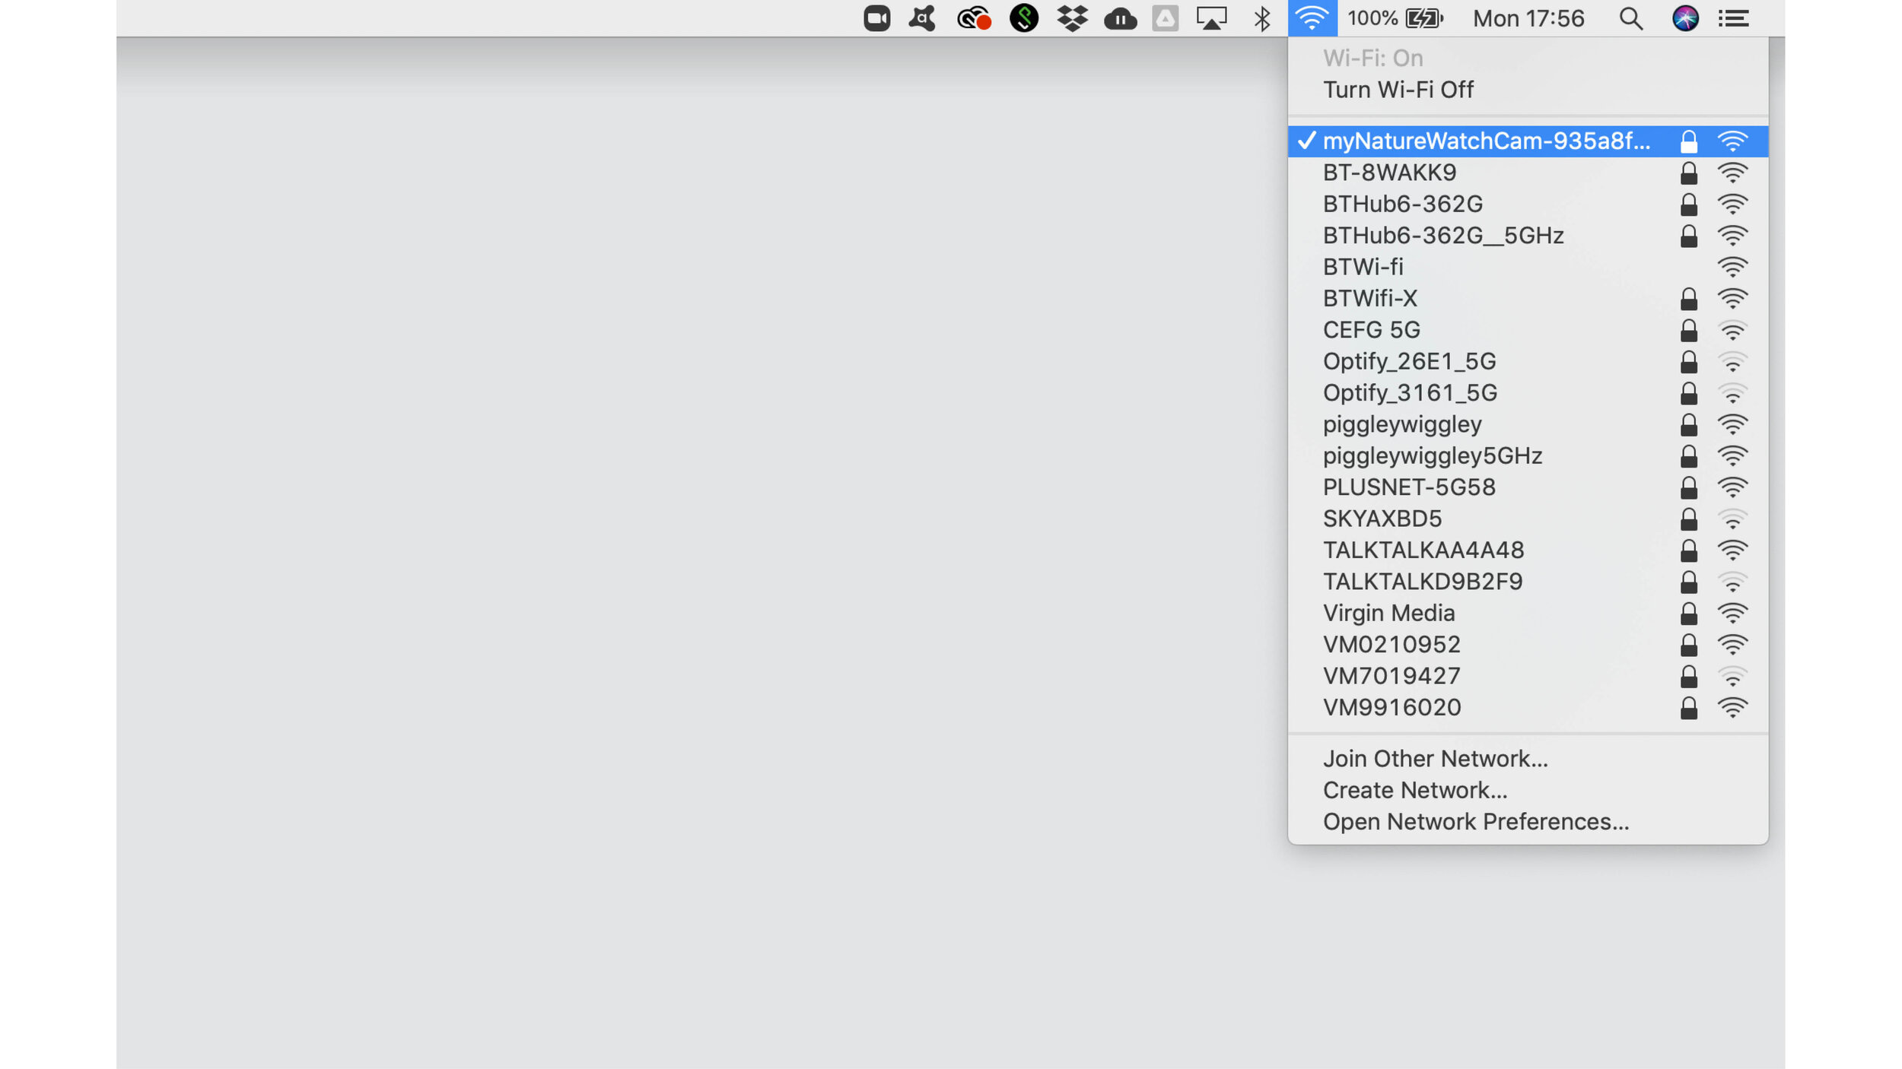The image size is (1902, 1069).
Task: Close the Wi-Fi menu via its icon
Action: 1312,18
